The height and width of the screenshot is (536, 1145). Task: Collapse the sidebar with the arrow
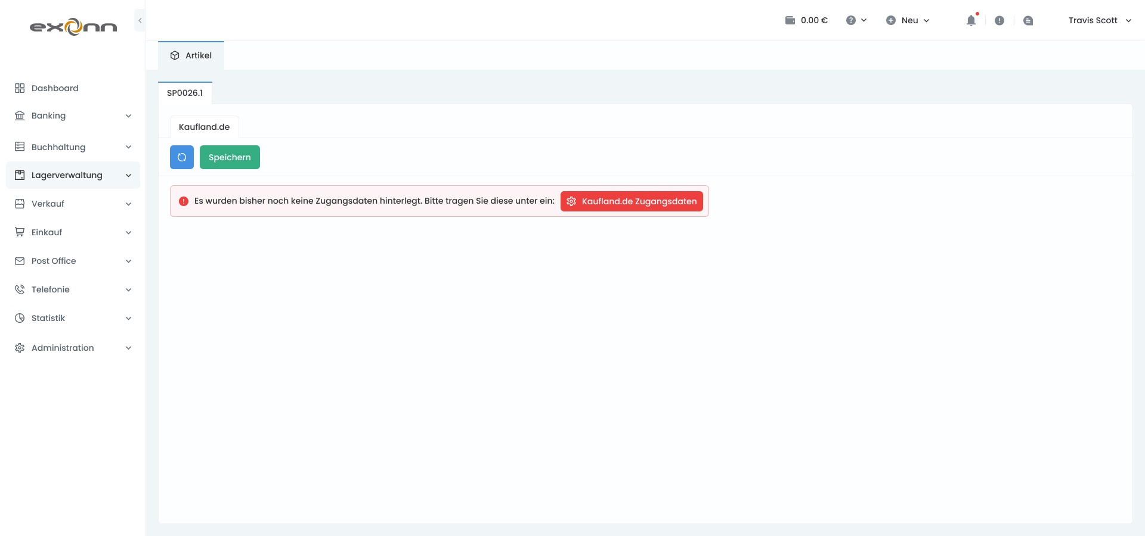coord(140,20)
